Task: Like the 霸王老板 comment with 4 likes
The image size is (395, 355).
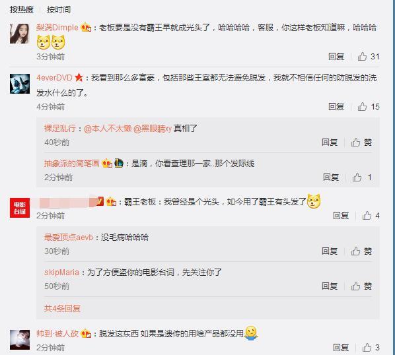Action: point(367,215)
